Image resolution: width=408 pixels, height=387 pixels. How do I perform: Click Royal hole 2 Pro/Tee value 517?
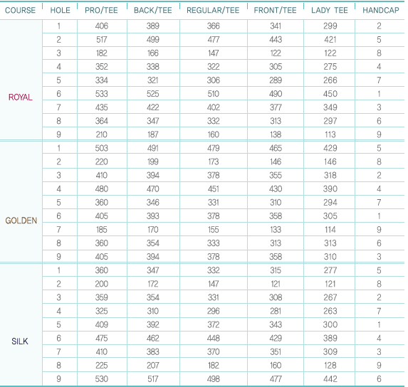coord(102,40)
